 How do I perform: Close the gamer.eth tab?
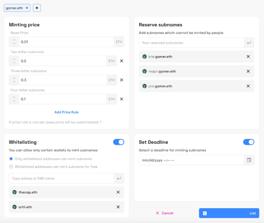click(27, 8)
